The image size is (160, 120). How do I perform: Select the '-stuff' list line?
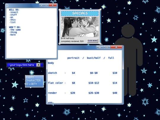click(13, 15)
